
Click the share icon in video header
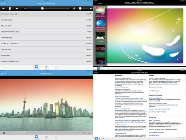pyautogui.click(x=90, y=73)
